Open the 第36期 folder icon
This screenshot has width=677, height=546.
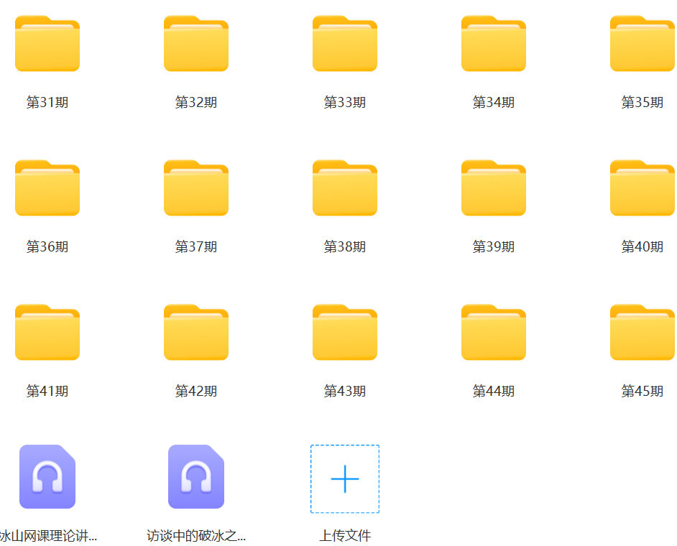47,188
